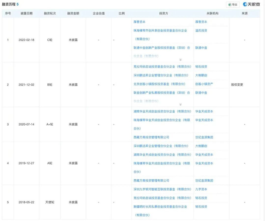265x221 pixels.
Task: Click the C轮 round cell
Action: coord(50,40)
